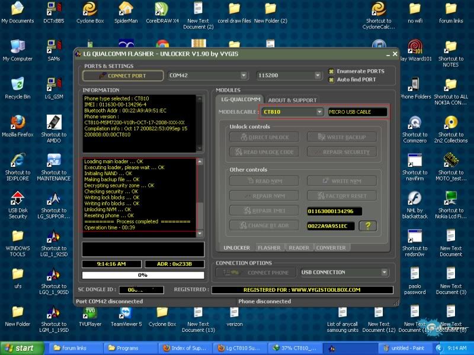Click the MICRO USB CABLE field
This screenshot has height=355, width=474.
point(357,112)
